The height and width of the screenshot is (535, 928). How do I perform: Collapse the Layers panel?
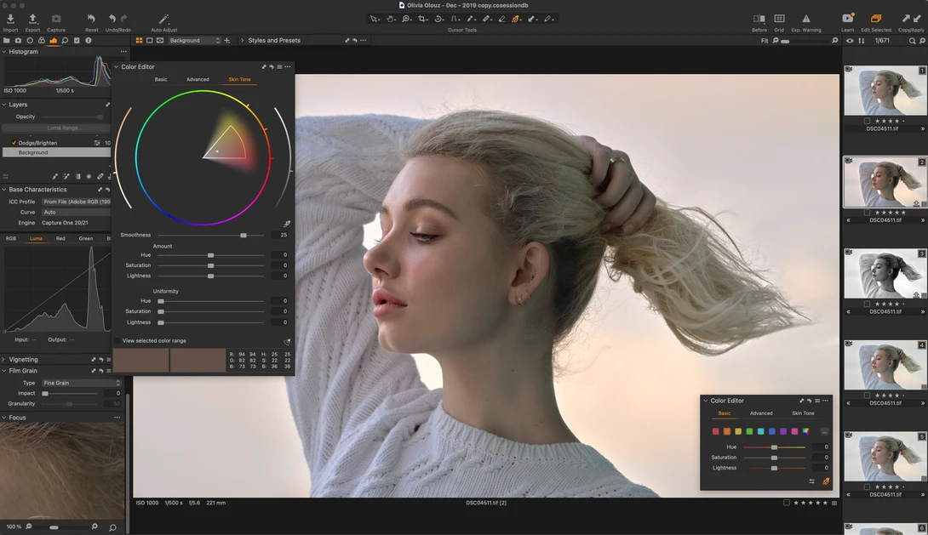click(4, 105)
